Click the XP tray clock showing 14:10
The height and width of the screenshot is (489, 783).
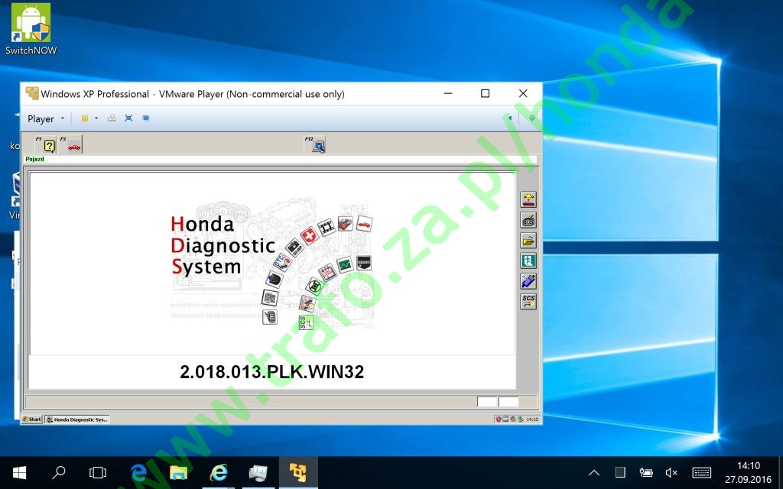[532, 419]
